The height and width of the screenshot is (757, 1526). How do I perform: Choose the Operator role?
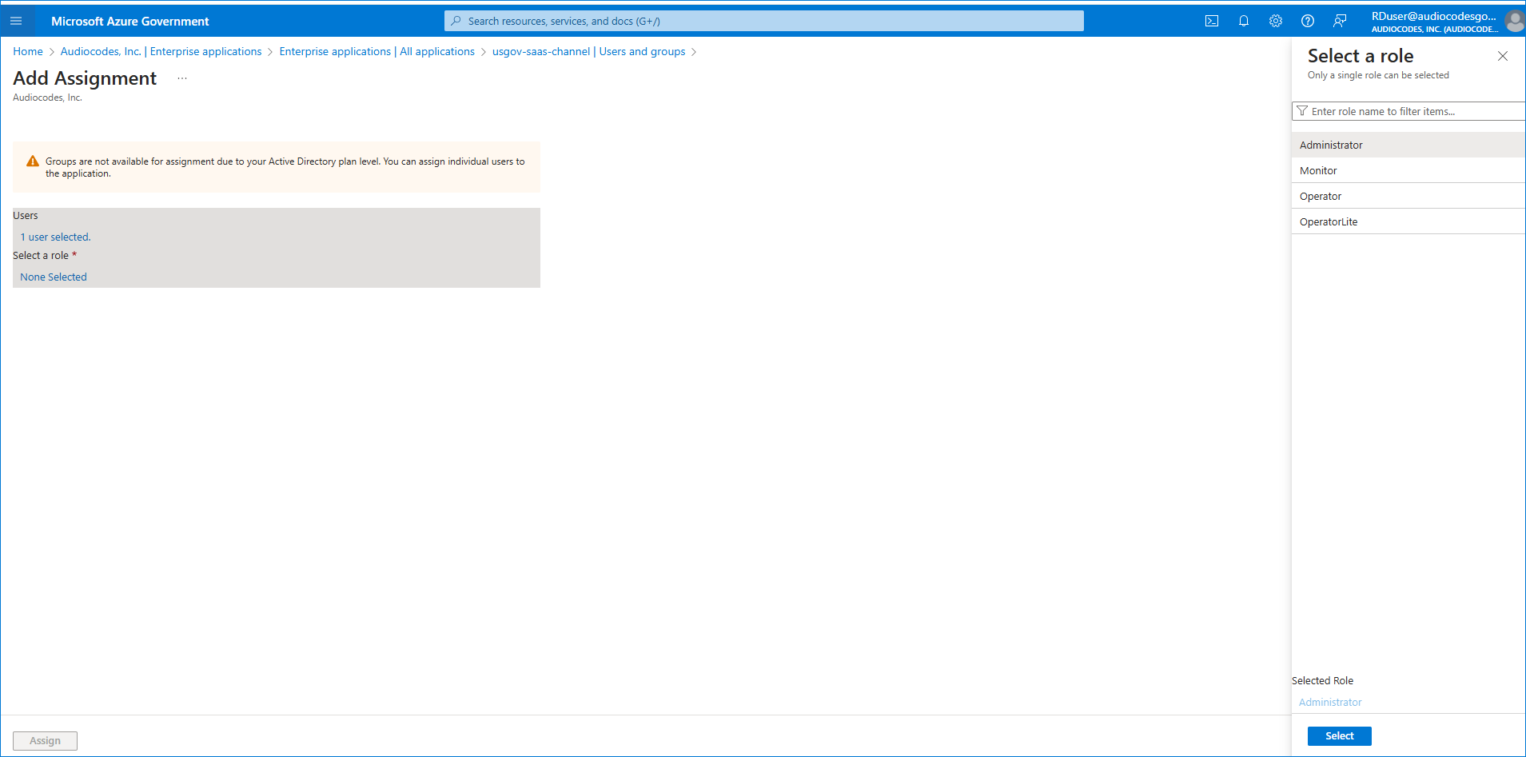coord(1408,196)
